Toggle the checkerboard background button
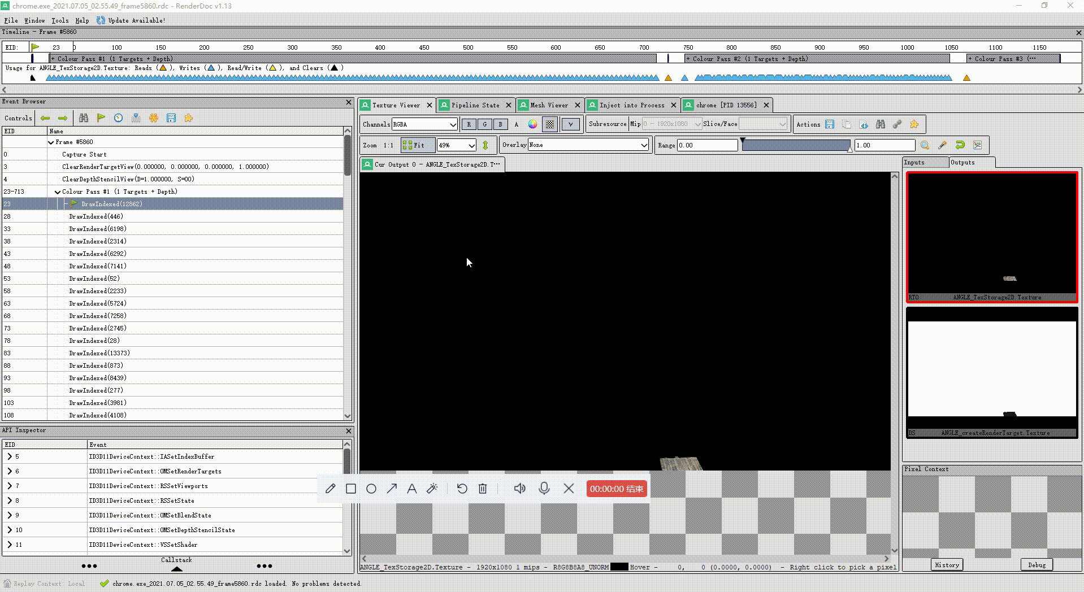 point(550,124)
